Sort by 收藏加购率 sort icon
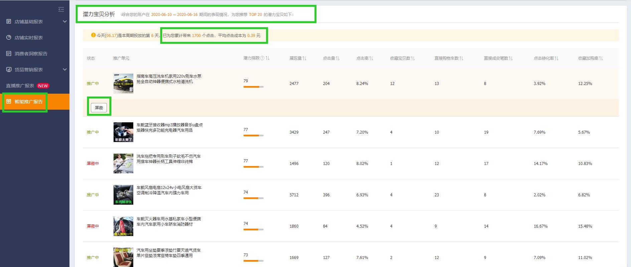 click(x=601, y=58)
